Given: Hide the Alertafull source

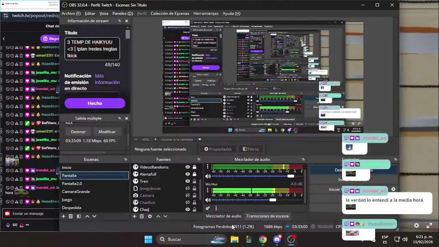Looking at the screenshot, I should [188, 174].
